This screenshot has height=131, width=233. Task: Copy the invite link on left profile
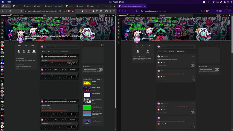101,69
